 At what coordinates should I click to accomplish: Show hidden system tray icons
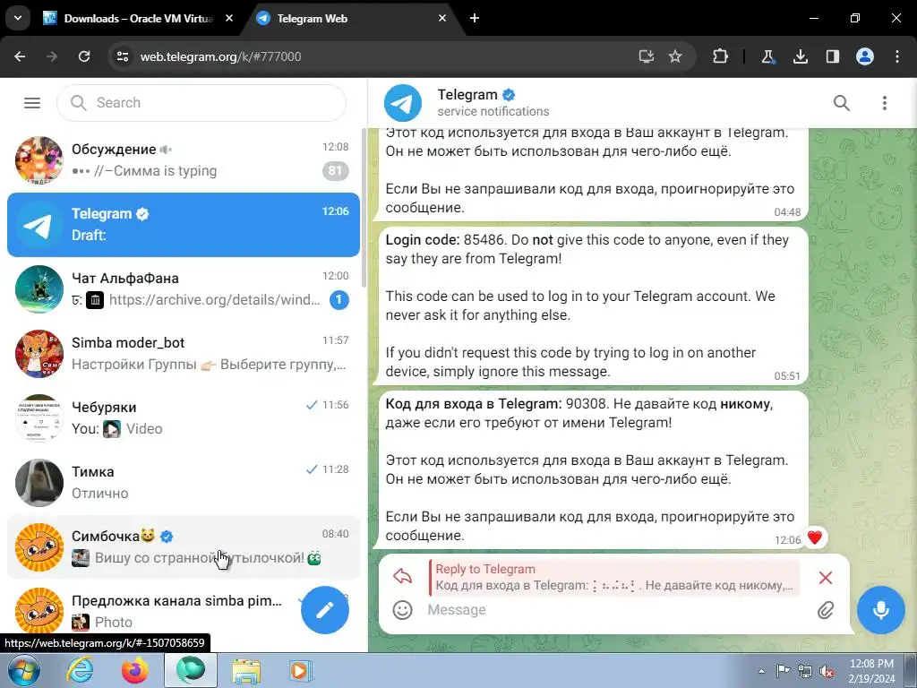click(x=761, y=671)
